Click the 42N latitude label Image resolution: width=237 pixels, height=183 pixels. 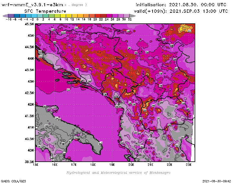[x=31, y=105]
